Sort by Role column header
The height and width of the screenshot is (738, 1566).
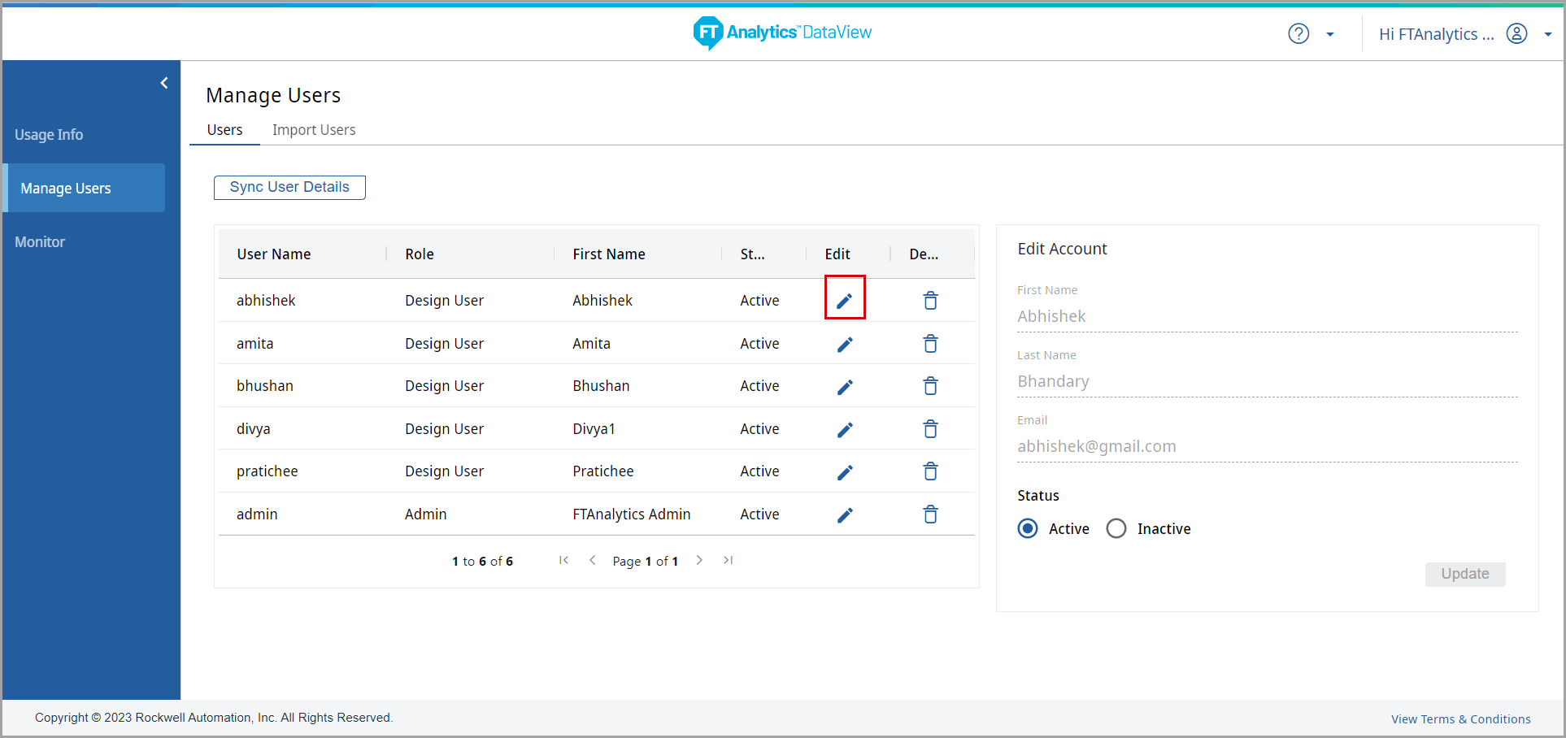(x=420, y=254)
